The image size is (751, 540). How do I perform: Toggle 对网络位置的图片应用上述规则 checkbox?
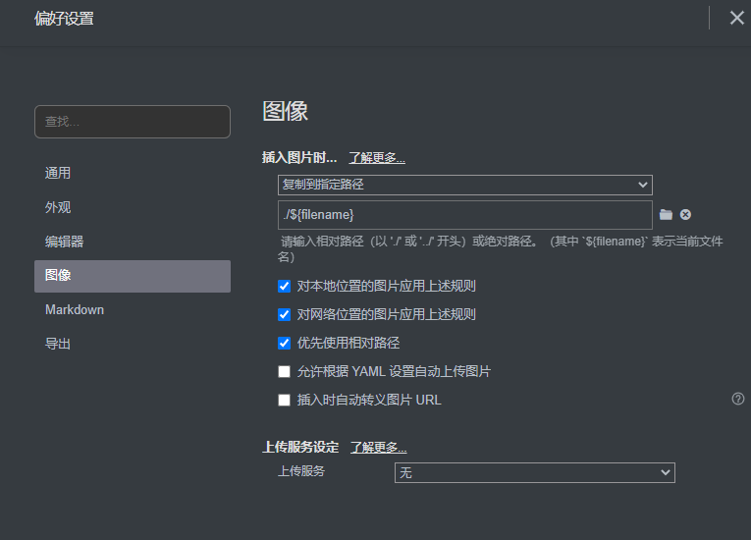(x=285, y=315)
